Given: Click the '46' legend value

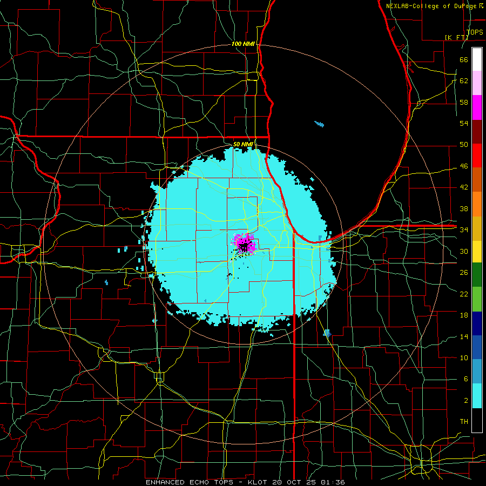Looking at the screenshot, I should (464, 166).
